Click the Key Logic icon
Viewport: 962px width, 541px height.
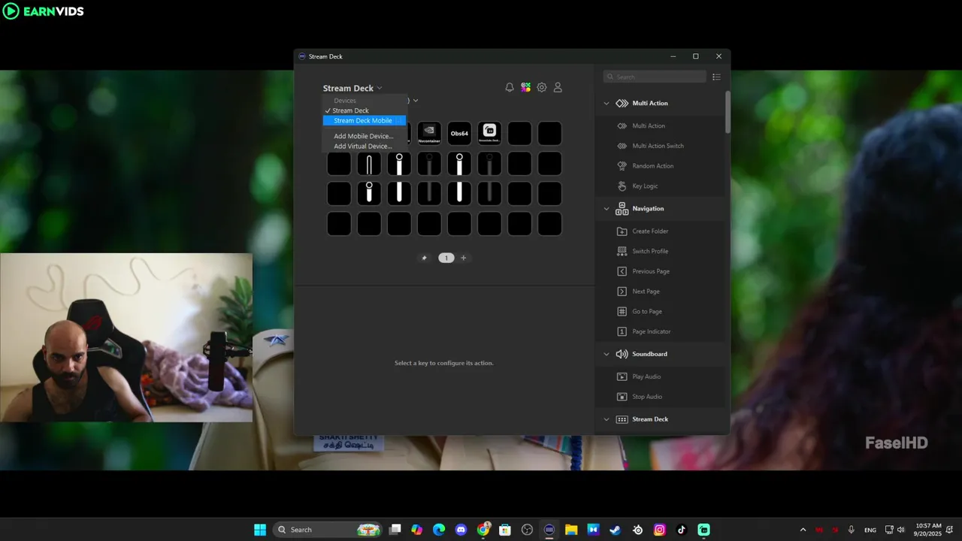click(622, 186)
